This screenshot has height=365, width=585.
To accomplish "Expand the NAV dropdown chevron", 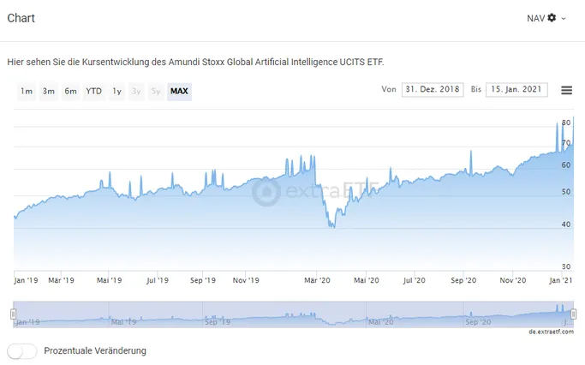I will (564, 18).
